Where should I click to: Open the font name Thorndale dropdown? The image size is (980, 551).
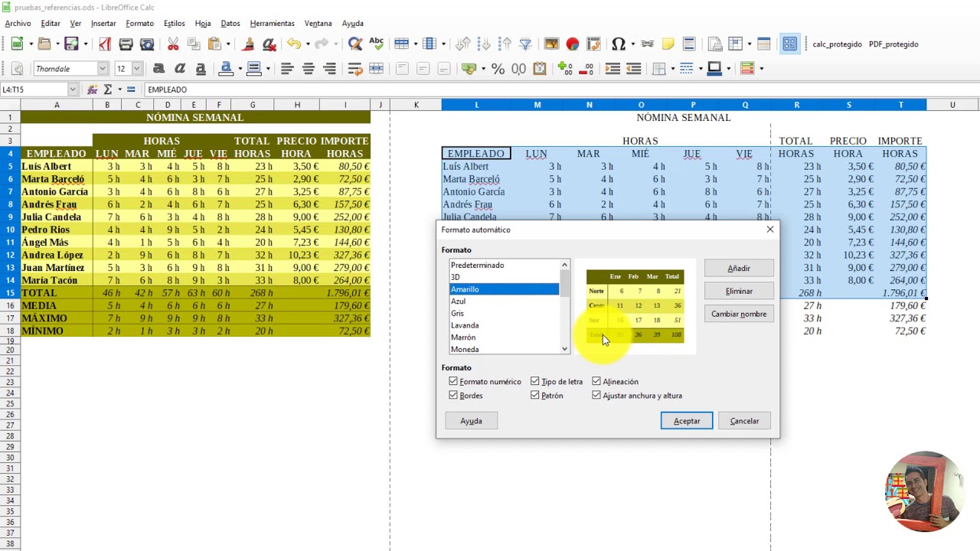click(x=103, y=69)
